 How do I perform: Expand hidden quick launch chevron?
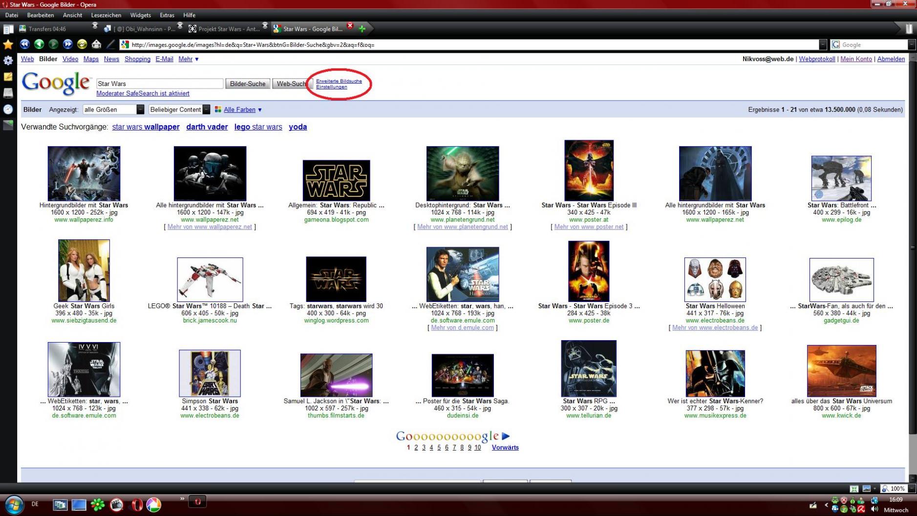point(182,499)
